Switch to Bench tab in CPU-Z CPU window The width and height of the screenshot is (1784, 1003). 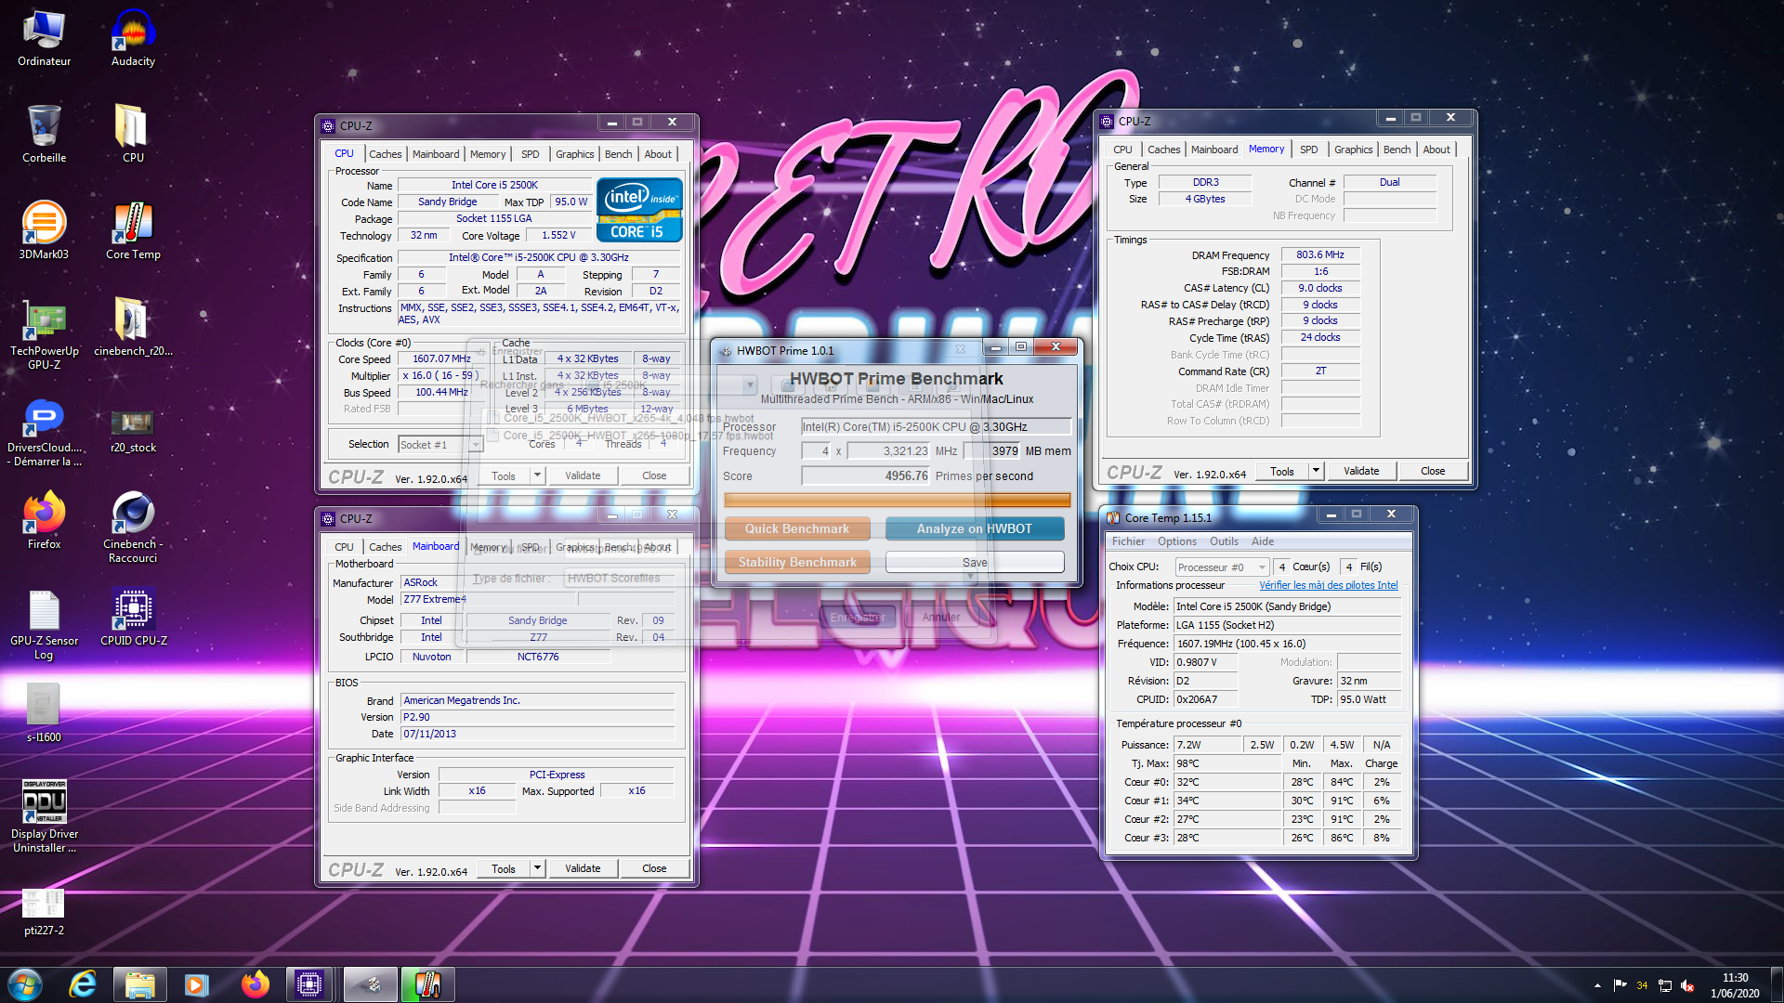[x=618, y=154]
